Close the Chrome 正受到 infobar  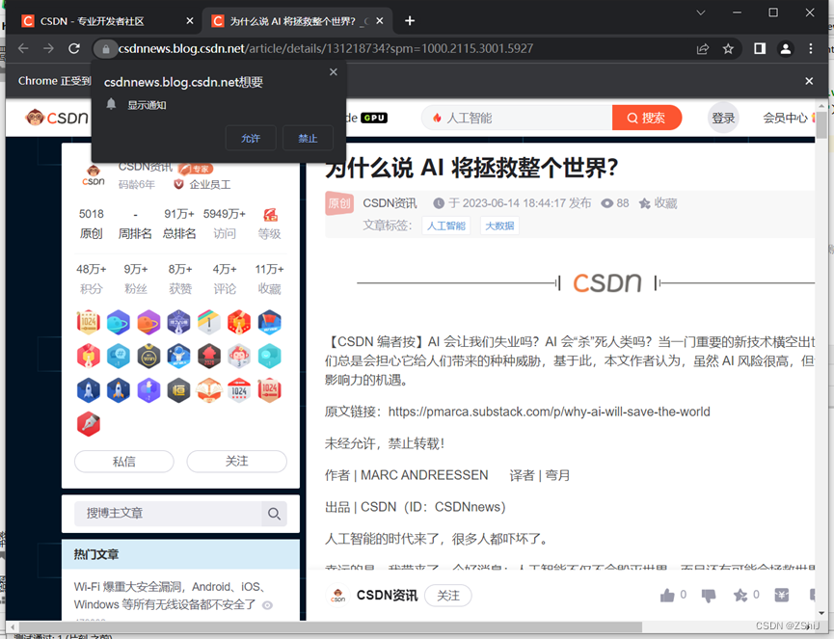pos(809,81)
